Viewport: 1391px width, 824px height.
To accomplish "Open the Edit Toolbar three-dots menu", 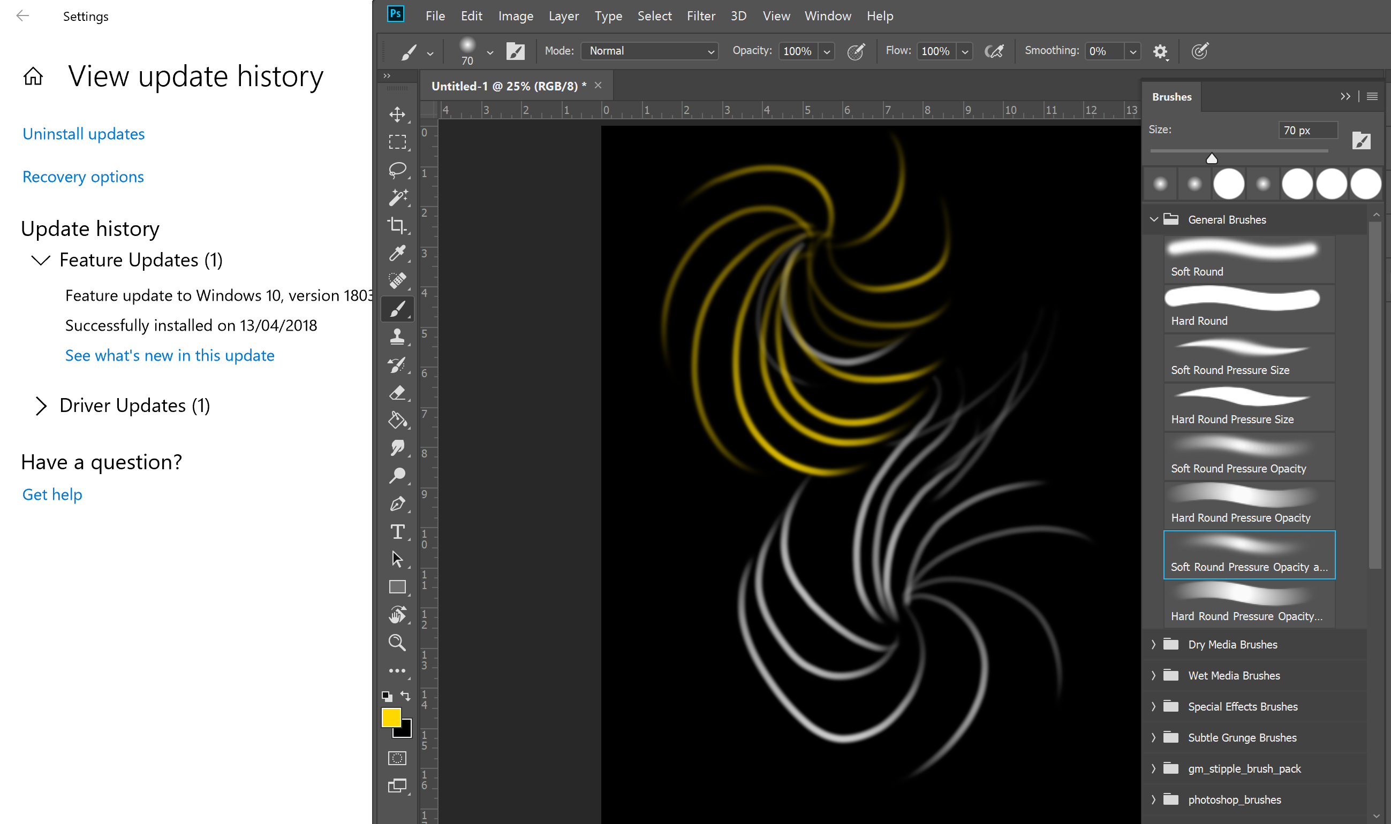I will (397, 671).
